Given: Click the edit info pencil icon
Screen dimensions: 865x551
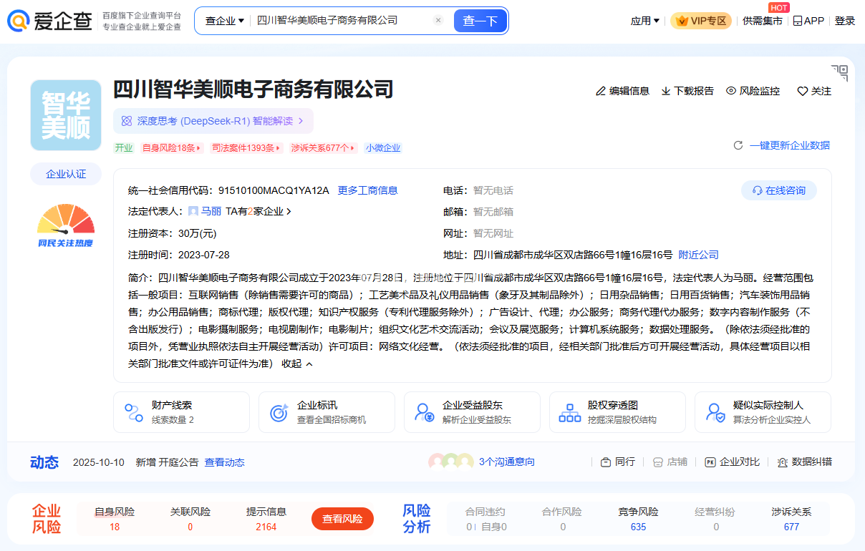Looking at the screenshot, I should pyautogui.click(x=601, y=92).
